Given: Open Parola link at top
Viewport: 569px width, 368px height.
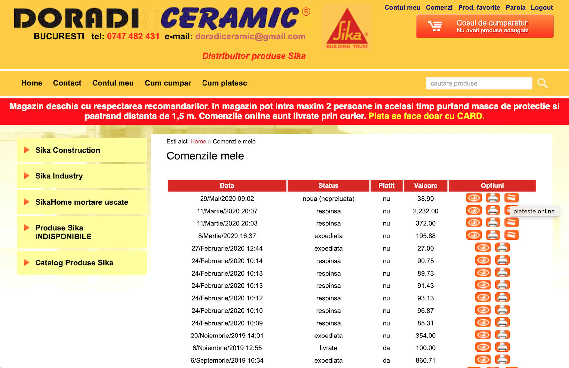Looking at the screenshot, I should click(516, 7).
